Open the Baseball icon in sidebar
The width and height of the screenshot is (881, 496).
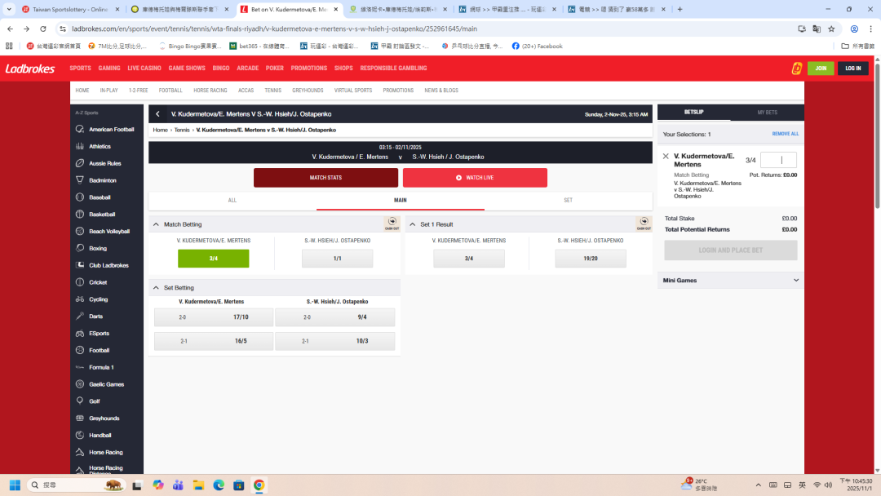(x=80, y=197)
